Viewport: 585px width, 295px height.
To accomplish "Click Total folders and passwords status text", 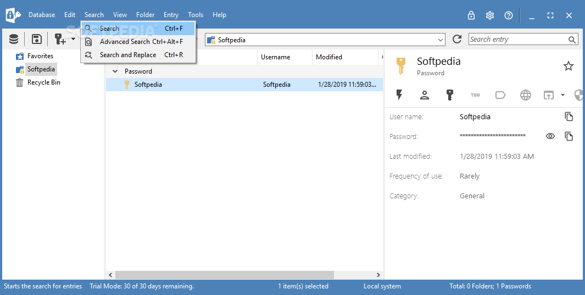I will tap(490, 286).
